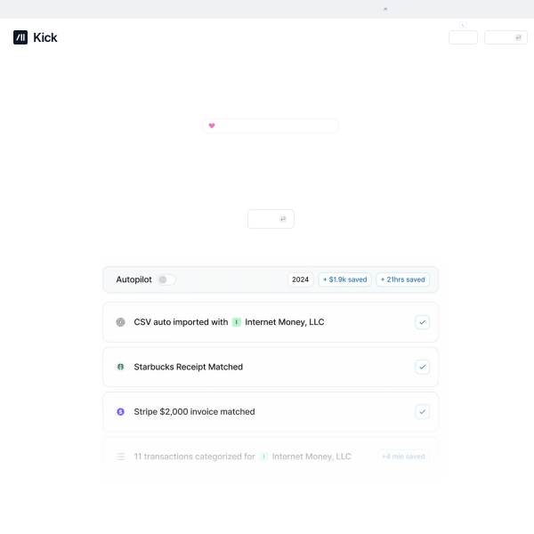The image size is (534, 534).
Task: Click the Kick brand name text
Action: [x=45, y=37]
